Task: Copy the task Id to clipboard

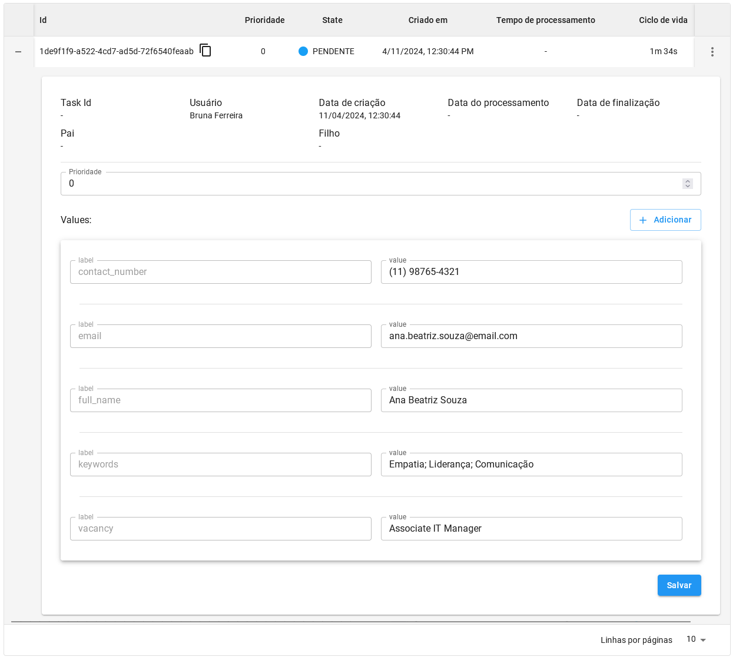Action: click(205, 51)
